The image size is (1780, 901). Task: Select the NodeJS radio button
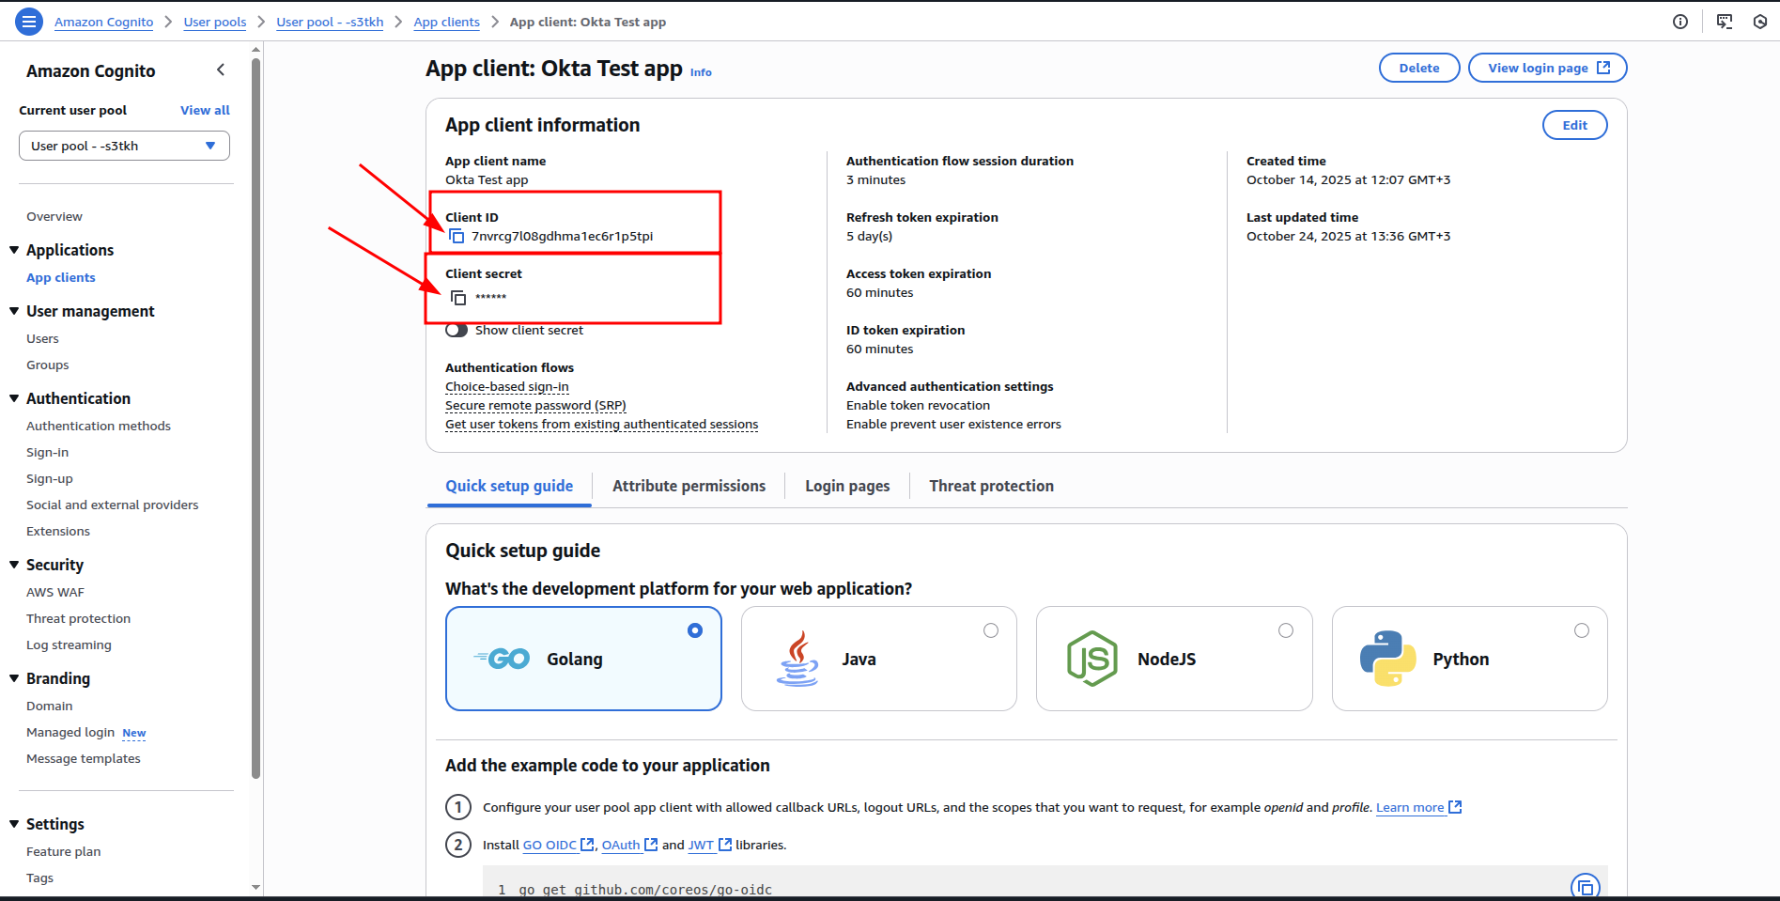click(1286, 630)
